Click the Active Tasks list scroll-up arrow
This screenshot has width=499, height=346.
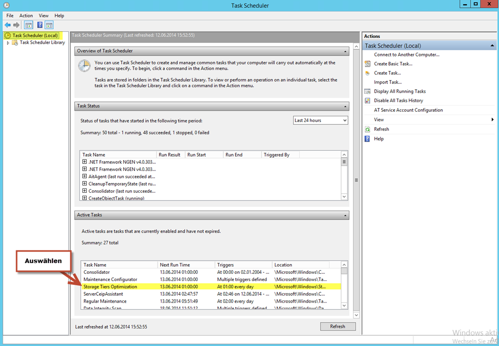click(344, 265)
